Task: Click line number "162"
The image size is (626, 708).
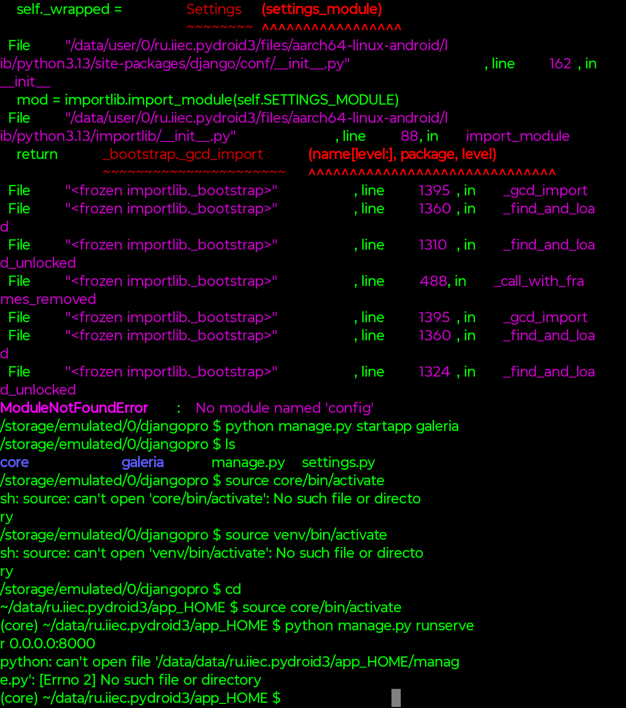Action: (x=560, y=64)
